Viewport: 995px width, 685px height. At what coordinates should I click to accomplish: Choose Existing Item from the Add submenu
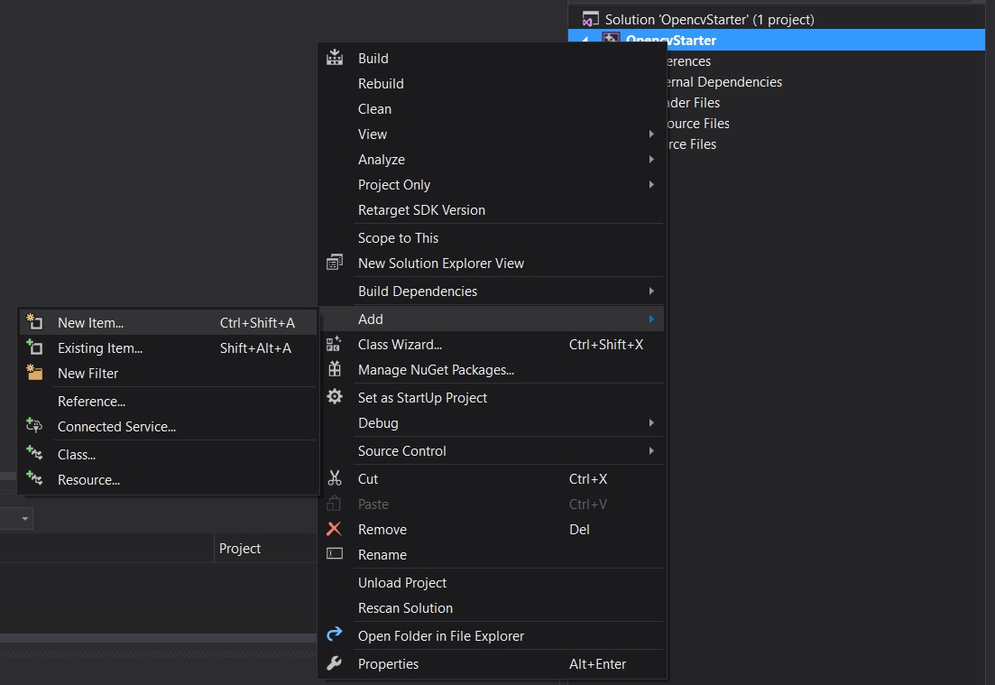[99, 347]
